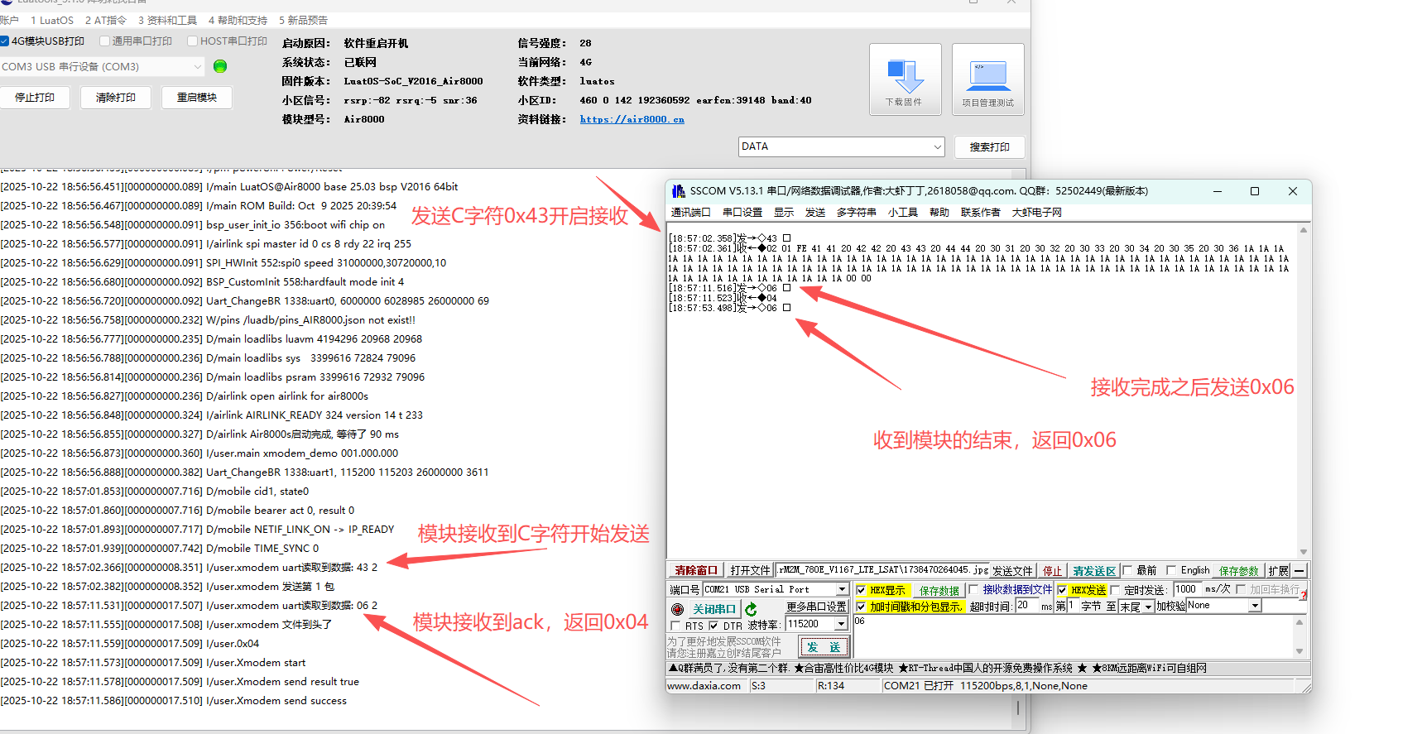Uncheck the HEX显示 checkbox
The height and width of the screenshot is (734, 1422).
click(862, 590)
